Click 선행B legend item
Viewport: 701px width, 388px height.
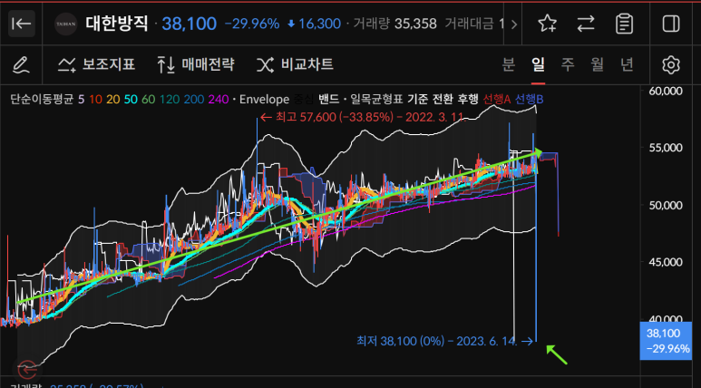[x=530, y=99]
